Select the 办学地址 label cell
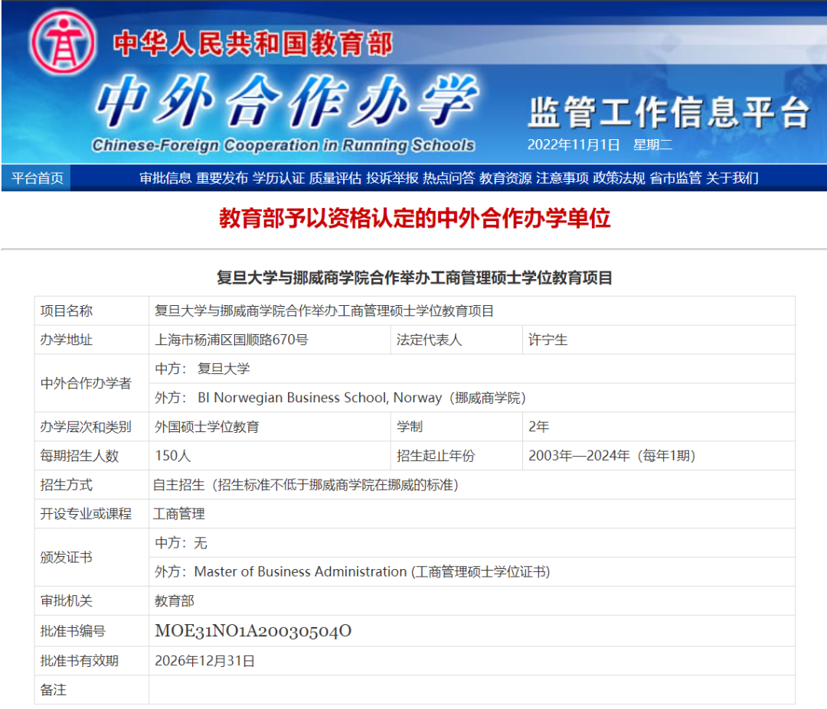The image size is (827, 709). pyautogui.click(x=92, y=340)
